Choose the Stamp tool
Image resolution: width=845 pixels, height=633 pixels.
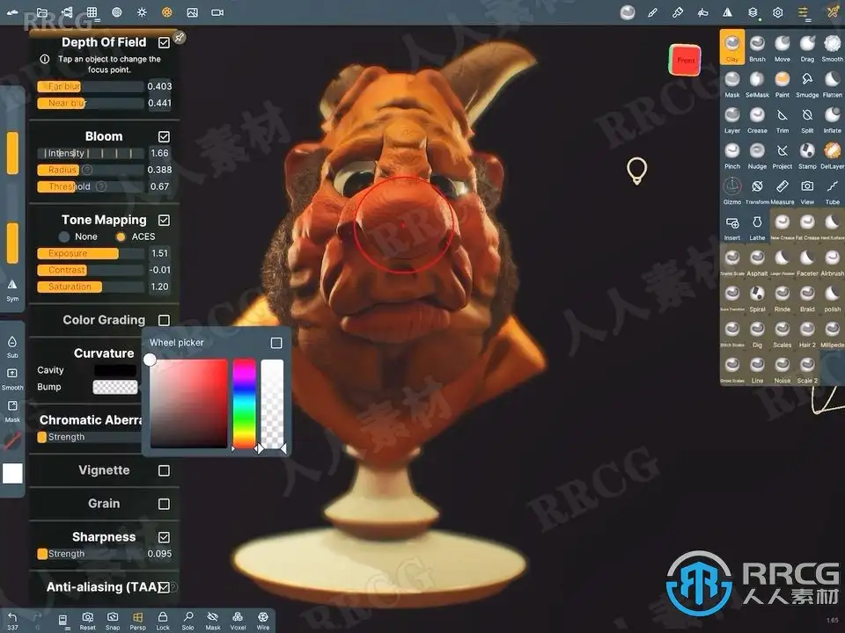coord(807,155)
